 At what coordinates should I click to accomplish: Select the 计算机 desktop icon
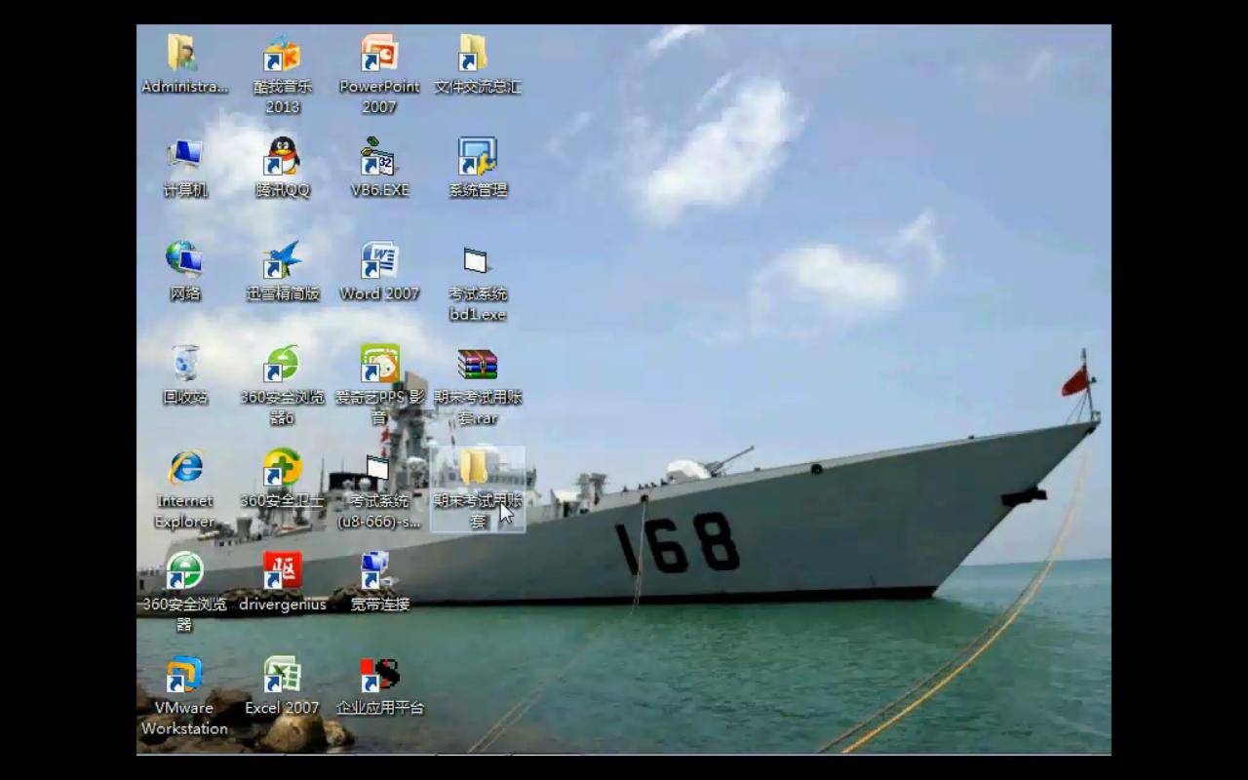(184, 156)
